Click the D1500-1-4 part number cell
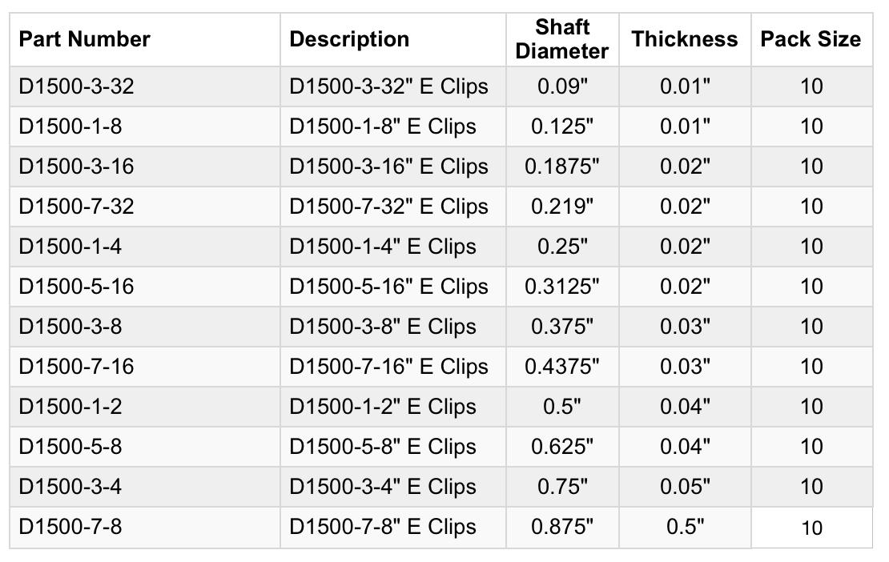Screen dimensions: 889x562 point(70,247)
